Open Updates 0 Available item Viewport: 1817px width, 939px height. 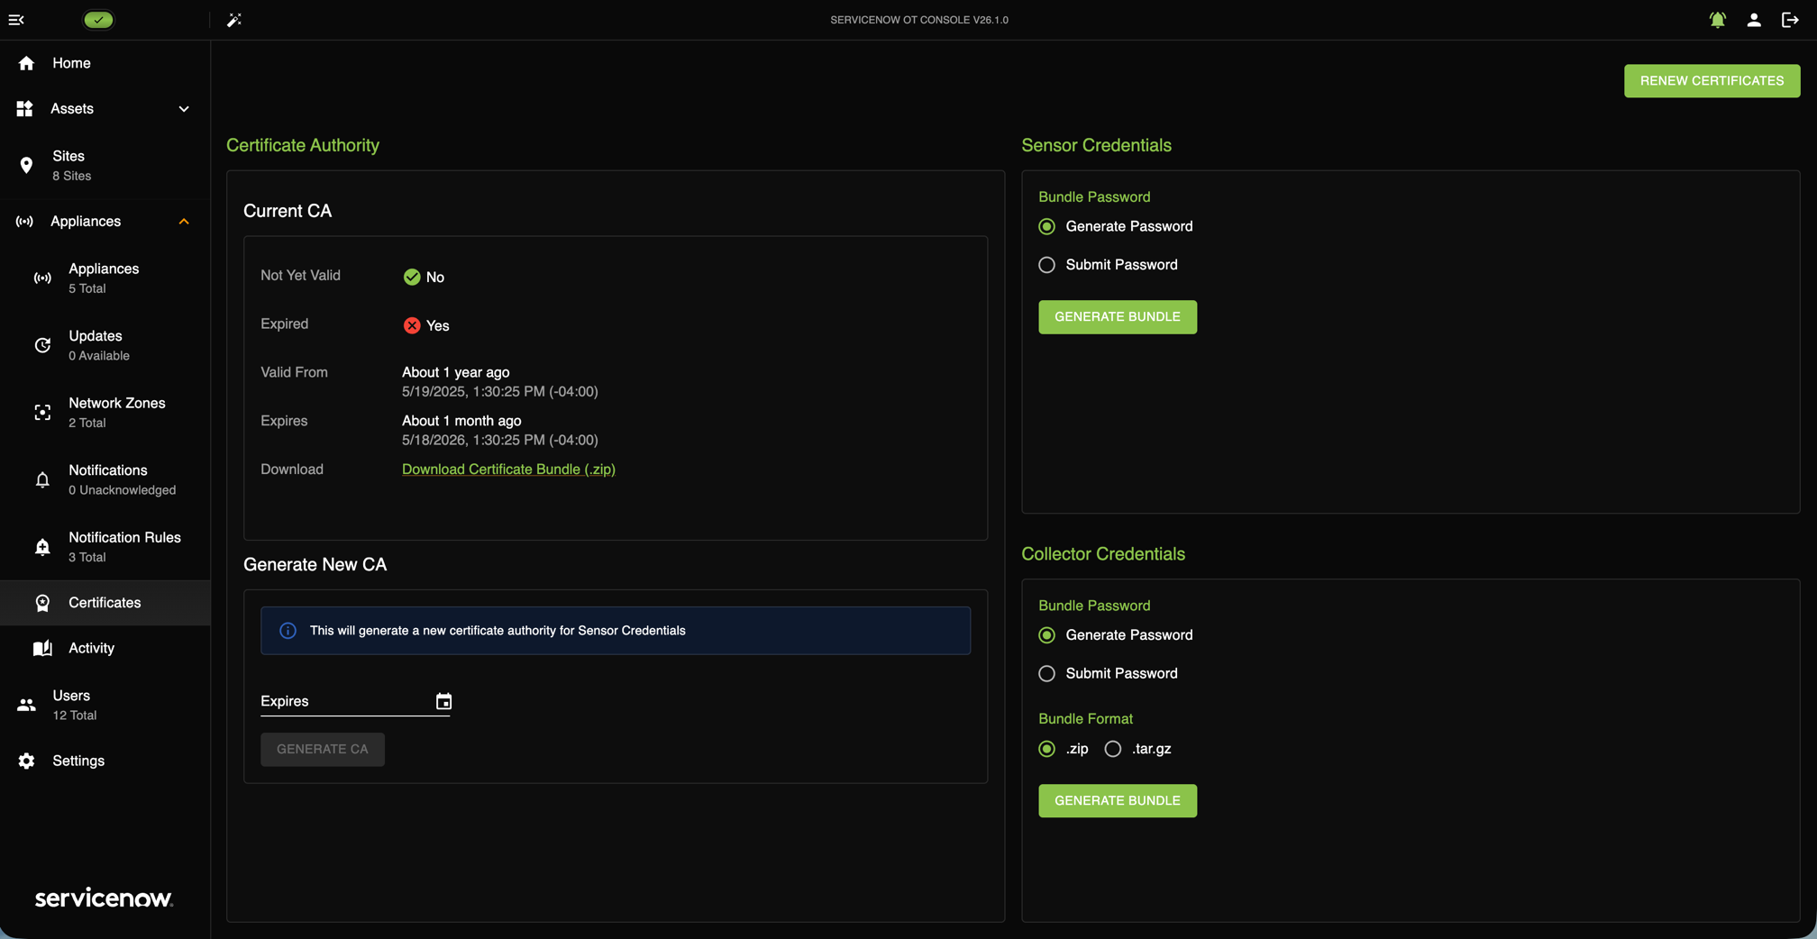(x=105, y=345)
